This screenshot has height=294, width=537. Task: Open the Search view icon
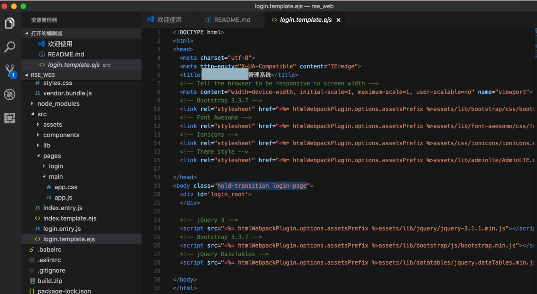click(9, 47)
